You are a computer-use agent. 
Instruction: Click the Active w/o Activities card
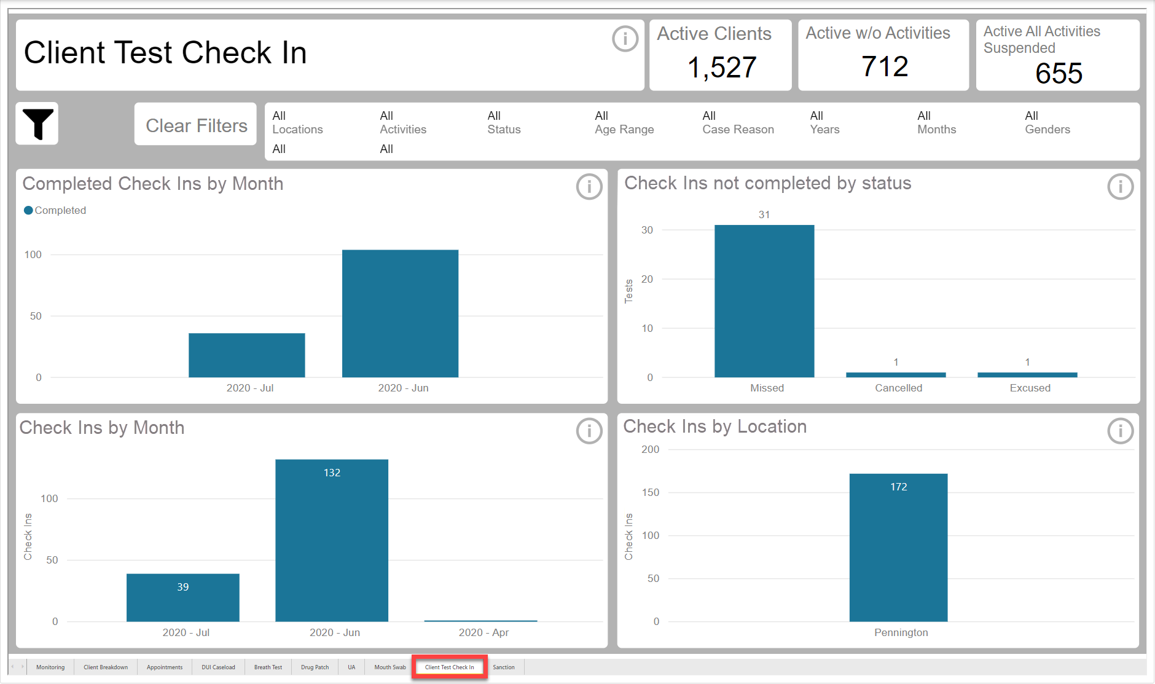coord(883,55)
